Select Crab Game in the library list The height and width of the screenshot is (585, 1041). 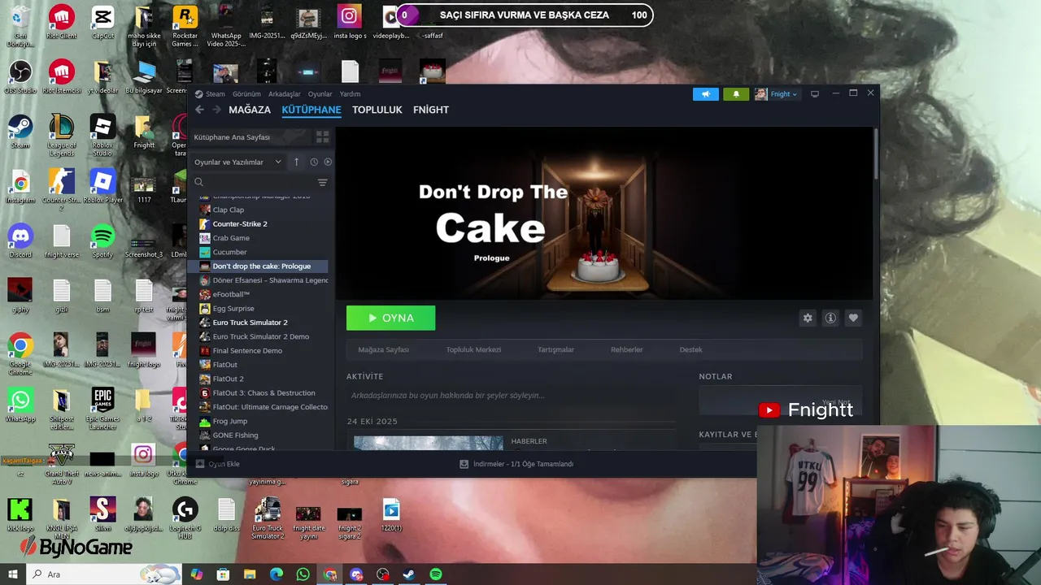(231, 238)
